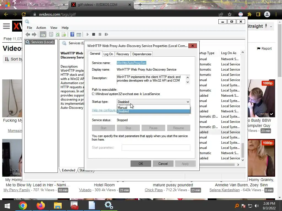Click the share page icon in address bar
The image size is (282, 211).
click(221, 14)
